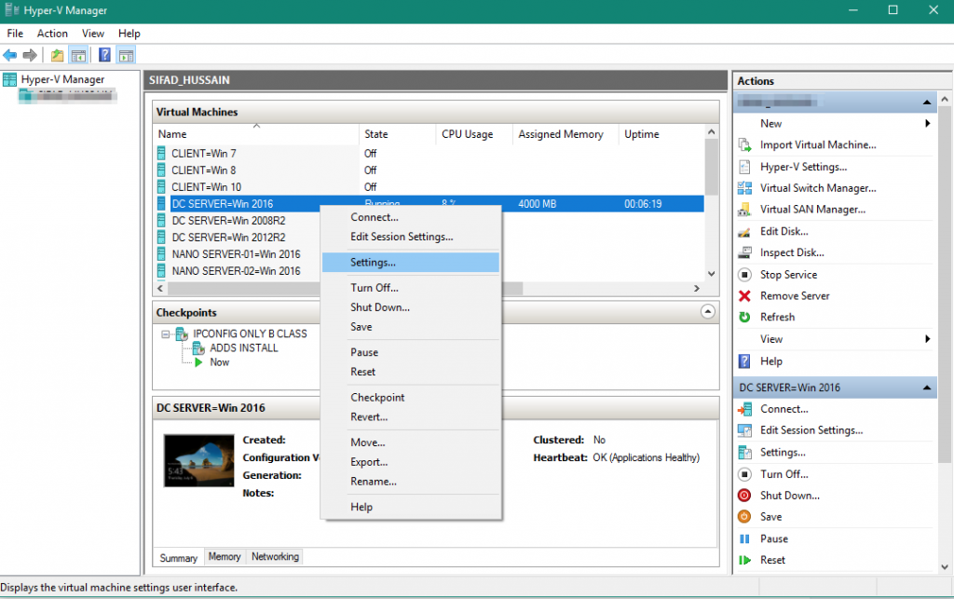954x599 pixels.
Task: Click the green Refresh icon
Action: tap(744, 317)
